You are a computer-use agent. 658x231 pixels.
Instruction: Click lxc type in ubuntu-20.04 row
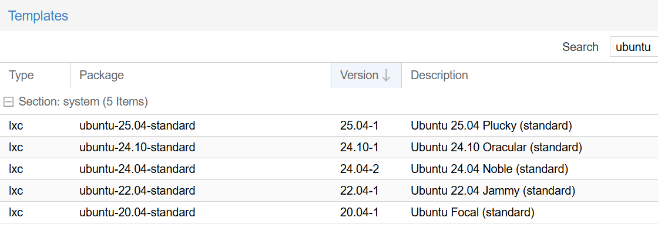16,213
